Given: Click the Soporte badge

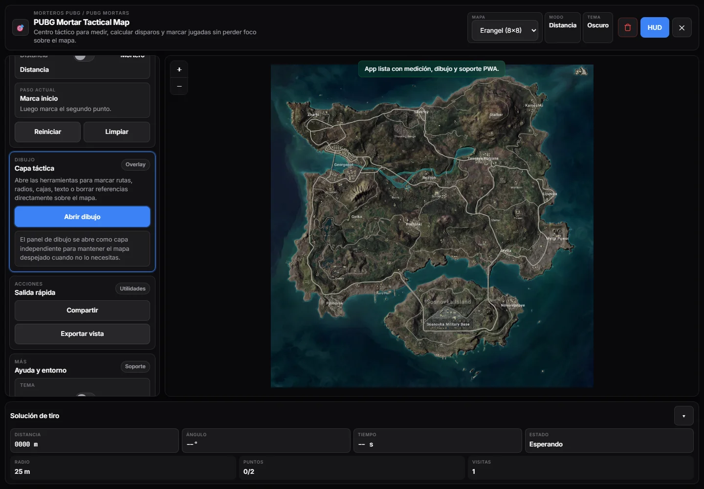Looking at the screenshot, I should point(135,367).
